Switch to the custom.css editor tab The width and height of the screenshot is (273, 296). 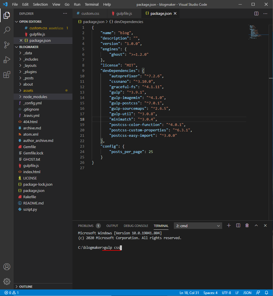(x=90, y=13)
